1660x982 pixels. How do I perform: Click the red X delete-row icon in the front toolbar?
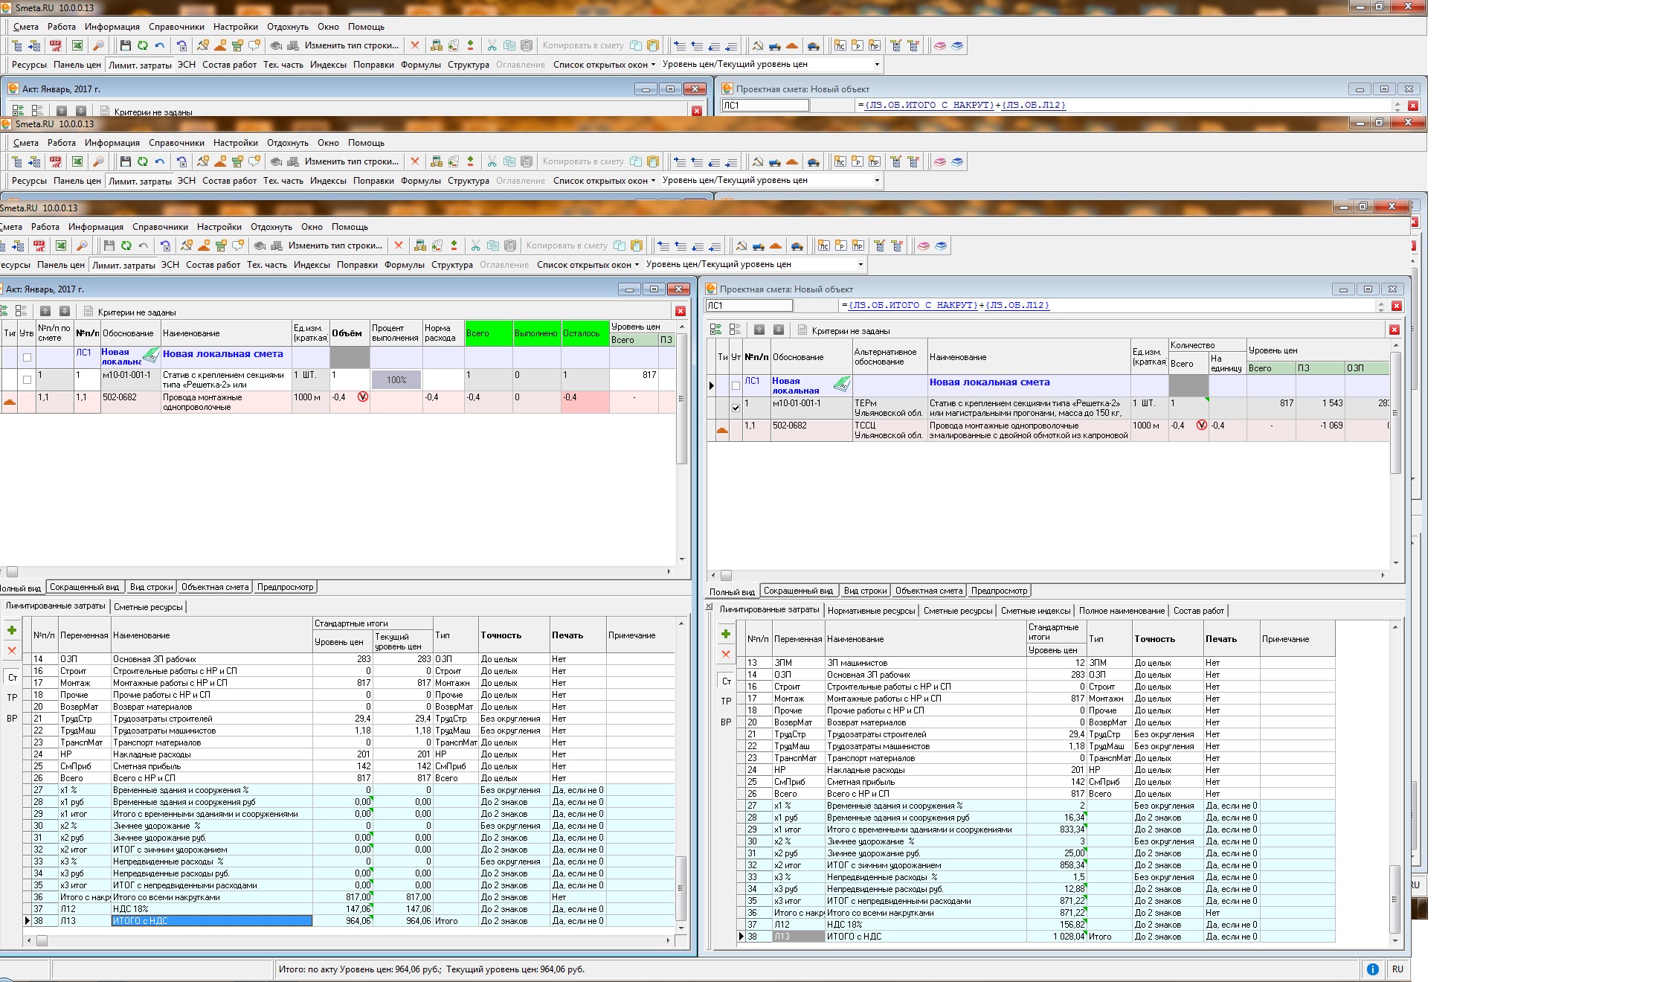tap(399, 245)
